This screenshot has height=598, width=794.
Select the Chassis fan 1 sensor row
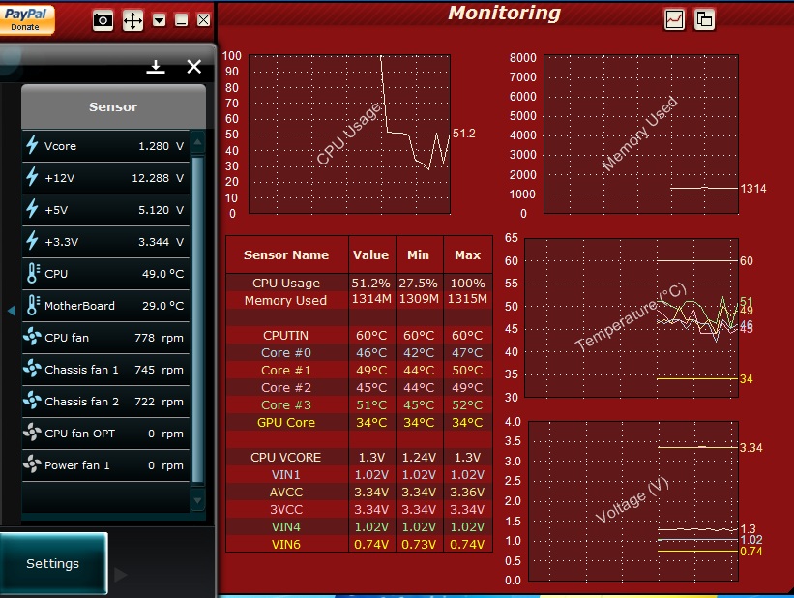(x=105, y=370)
